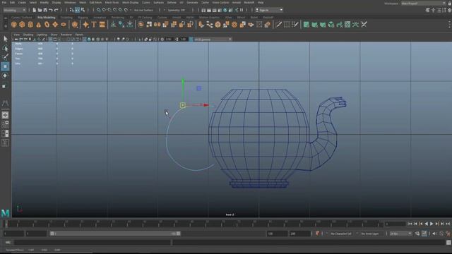Image resolution: width=452 pixels, height=254 pixels.
Task: Go to the start of the playback range
Action: (410, 224)
